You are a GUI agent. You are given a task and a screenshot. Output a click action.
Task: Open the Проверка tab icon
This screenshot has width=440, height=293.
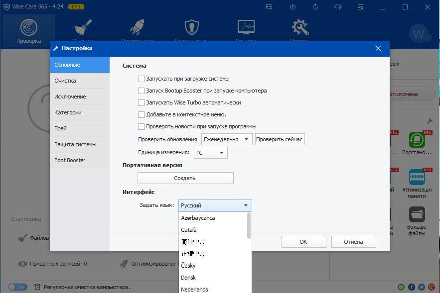[28, 27]
